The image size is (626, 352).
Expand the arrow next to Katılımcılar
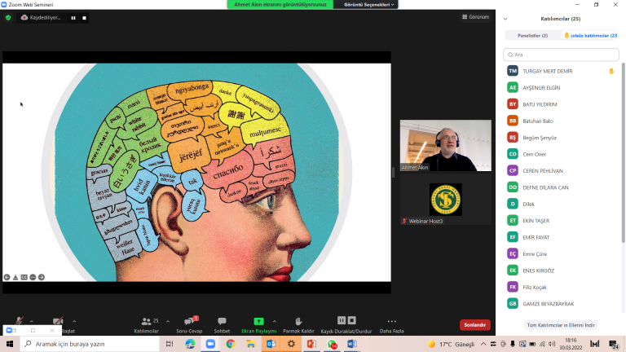[x=168, y=321]
